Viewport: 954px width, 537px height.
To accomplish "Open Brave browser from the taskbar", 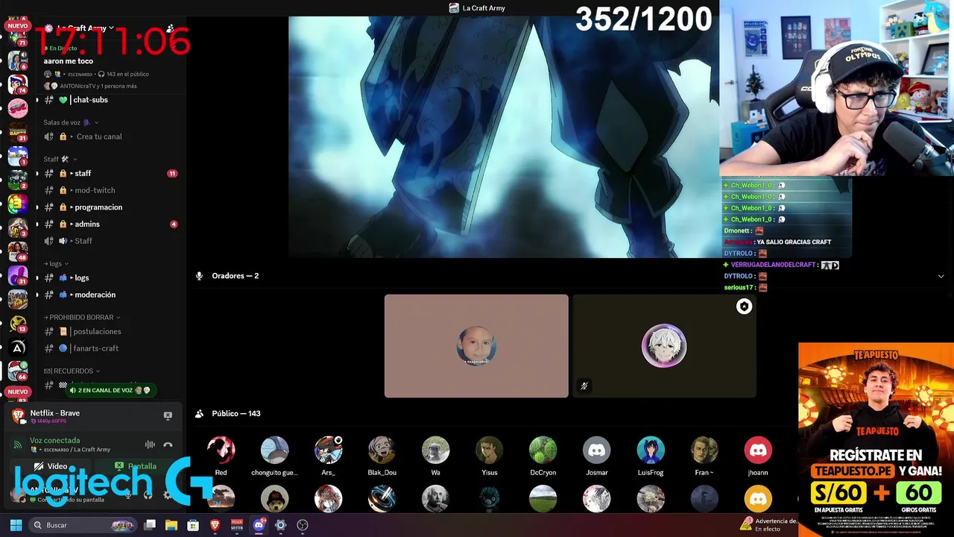I will click(215, 525).
